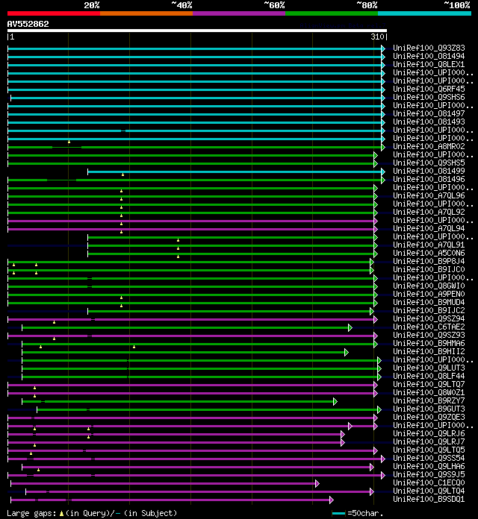The image size is (478, 519).
Task: Select the UniRef100_Q9SZ93 label
Action: point(429,336)
